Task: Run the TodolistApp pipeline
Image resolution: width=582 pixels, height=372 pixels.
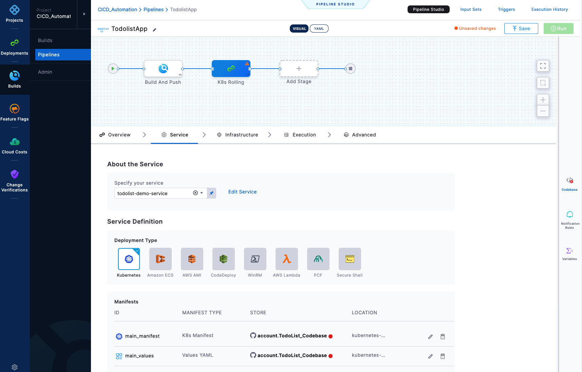Action: [559, 29]
